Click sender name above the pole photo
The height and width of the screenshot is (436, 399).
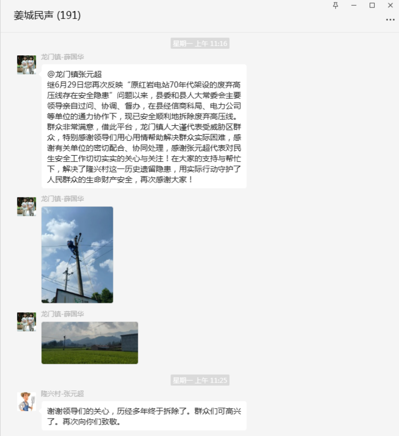tap(62, 199)
